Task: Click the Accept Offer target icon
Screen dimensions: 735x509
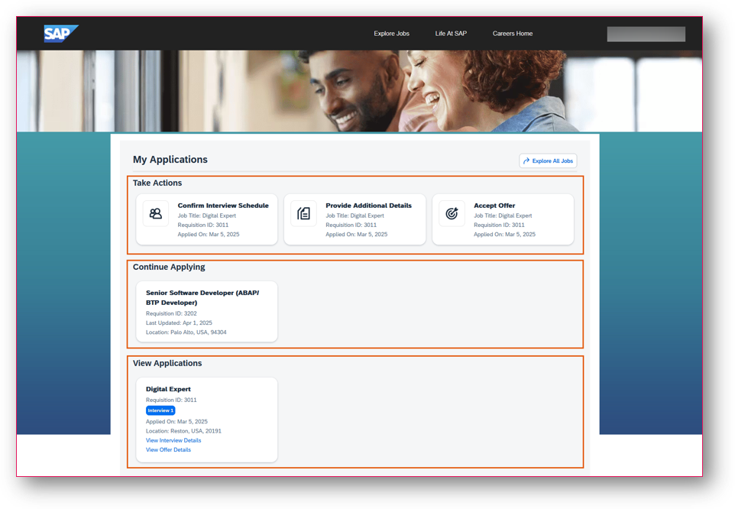Action: 452,214
